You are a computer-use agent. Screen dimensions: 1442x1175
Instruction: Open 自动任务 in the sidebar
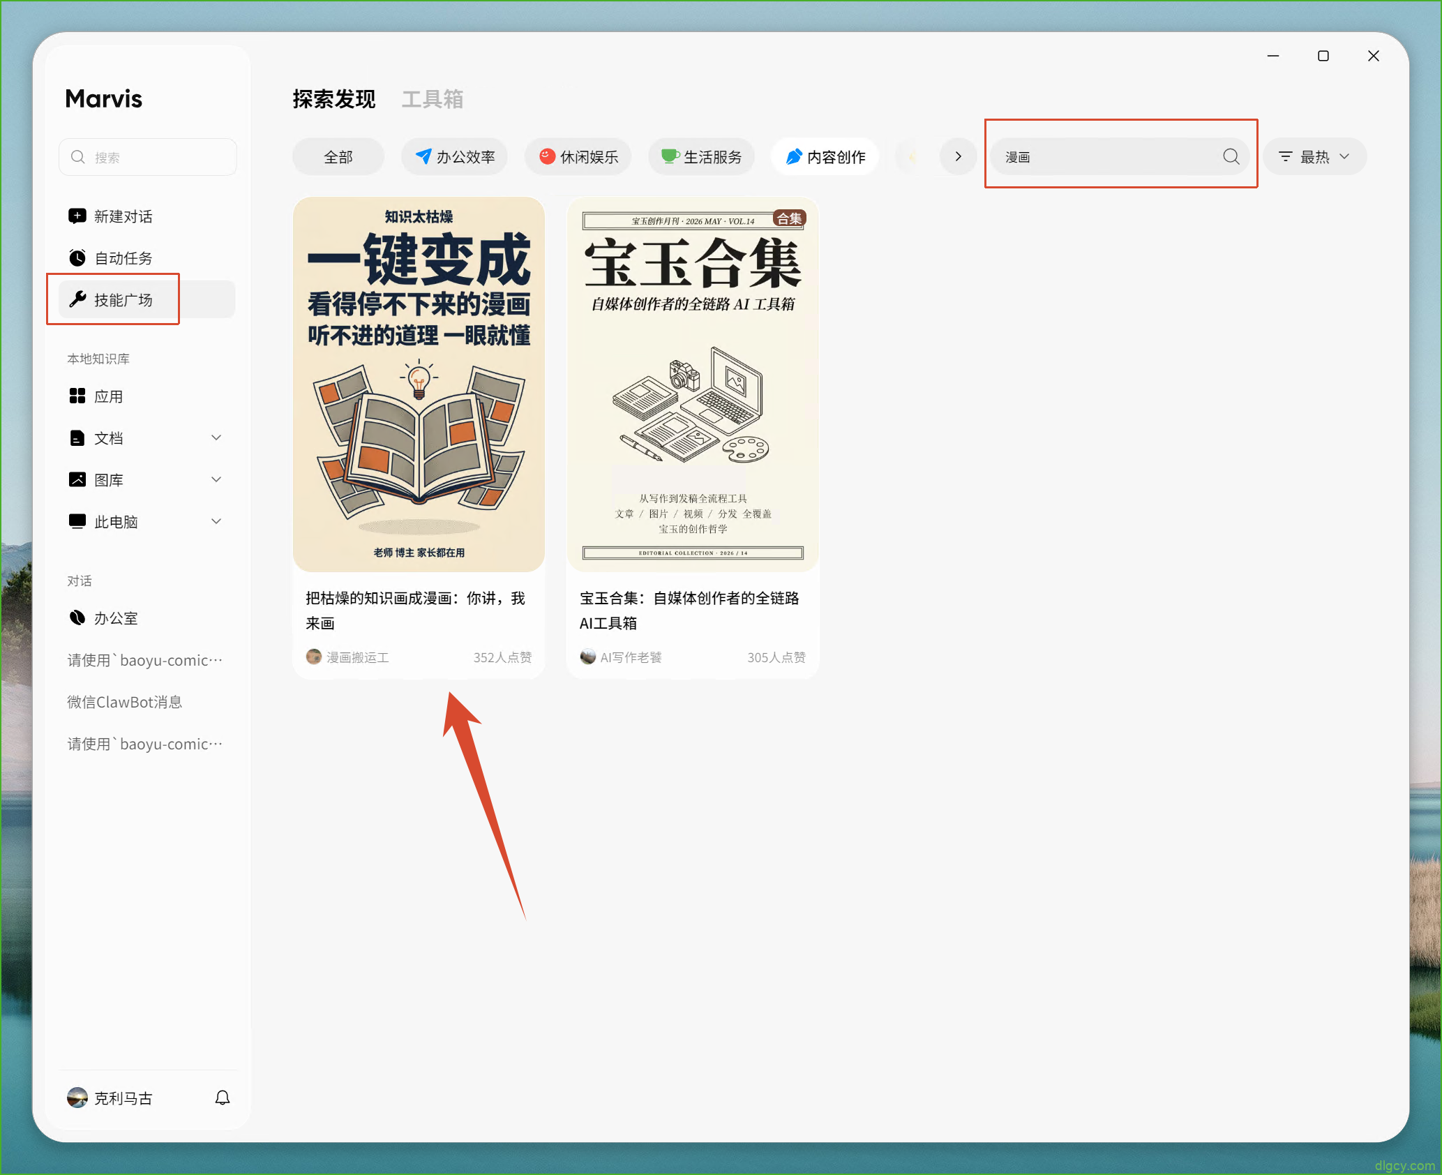tap(147, 258)
